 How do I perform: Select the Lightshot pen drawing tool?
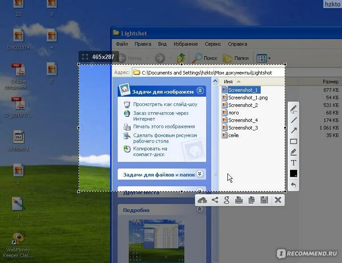click(294, 109)
